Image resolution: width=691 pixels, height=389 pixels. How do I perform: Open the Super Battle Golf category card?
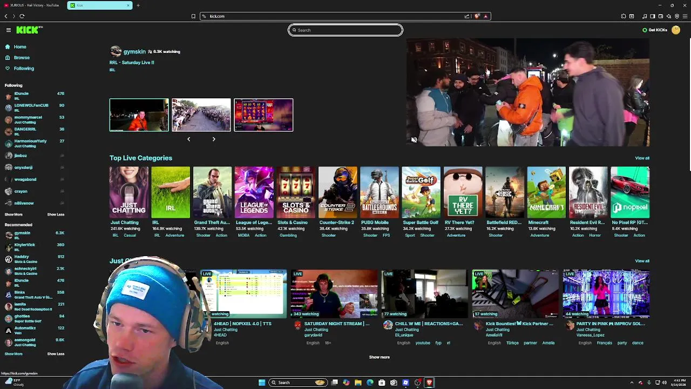(x=421, y=192)
